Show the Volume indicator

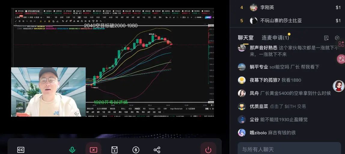click(x=151, y=109)
